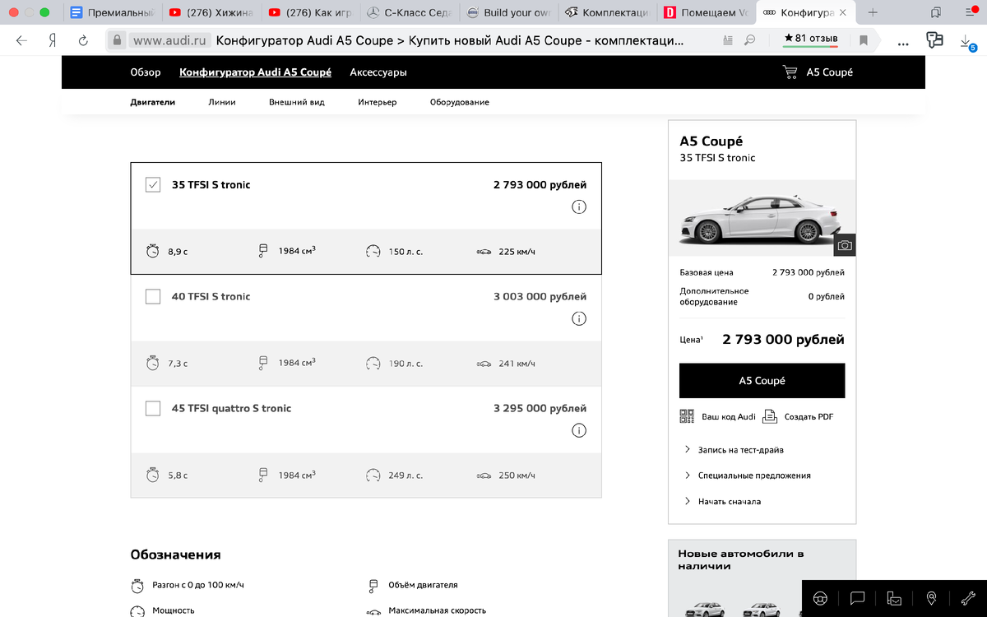This screenshot has height=617, width=987.
Task: Open the browser downloads icon
Action: click(x=968, y=41)
